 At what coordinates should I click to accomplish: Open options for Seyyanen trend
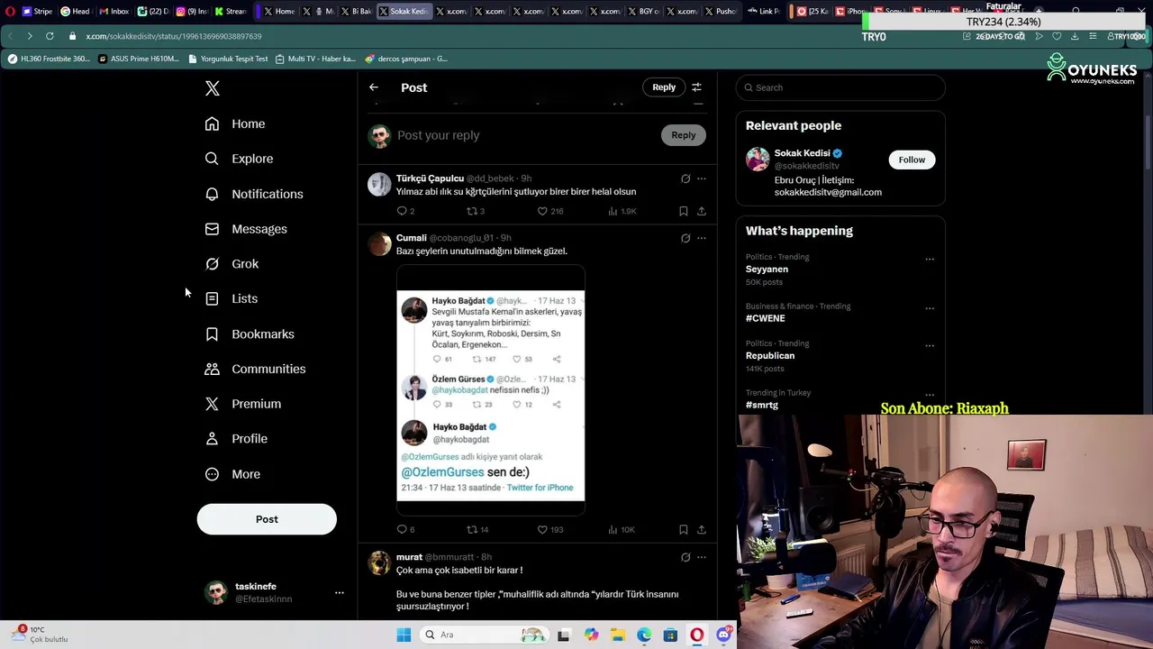click(929, 260)
